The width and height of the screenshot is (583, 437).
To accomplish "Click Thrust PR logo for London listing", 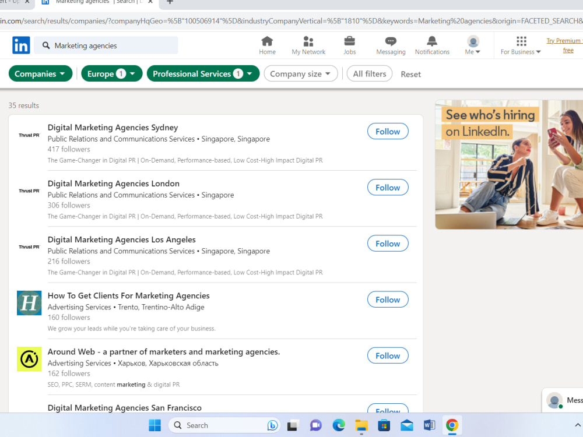I will click(x=29, y=191).
